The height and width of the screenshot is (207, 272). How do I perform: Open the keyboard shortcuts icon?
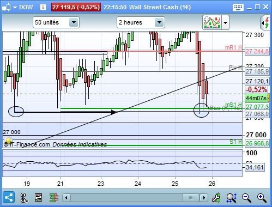click(238, 7)
